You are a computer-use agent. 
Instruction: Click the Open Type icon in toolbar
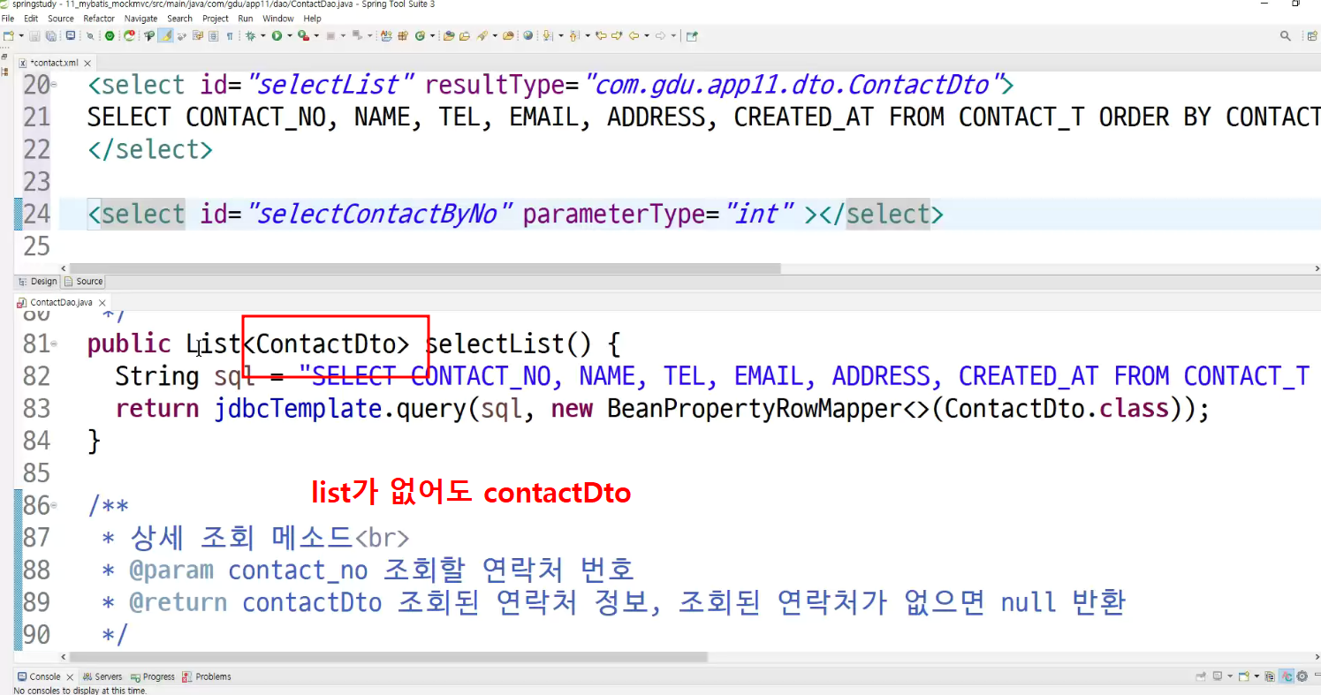(449, 36)
